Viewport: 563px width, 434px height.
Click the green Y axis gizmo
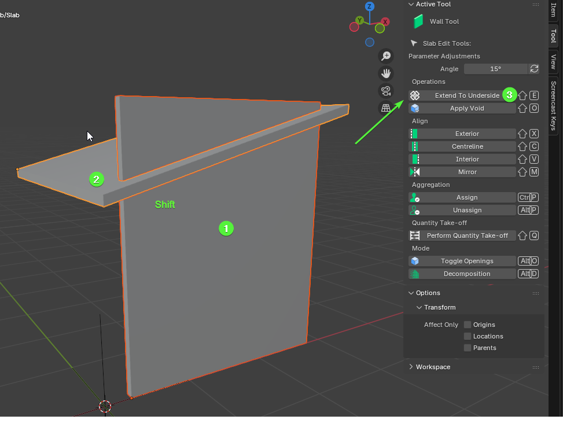pyautogui.click(x=359, y=20)
